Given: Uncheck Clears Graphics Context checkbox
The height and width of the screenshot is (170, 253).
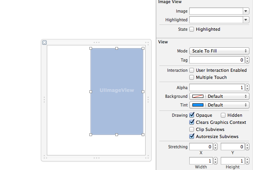Looking at the screenshot, I should click(192, 122).
